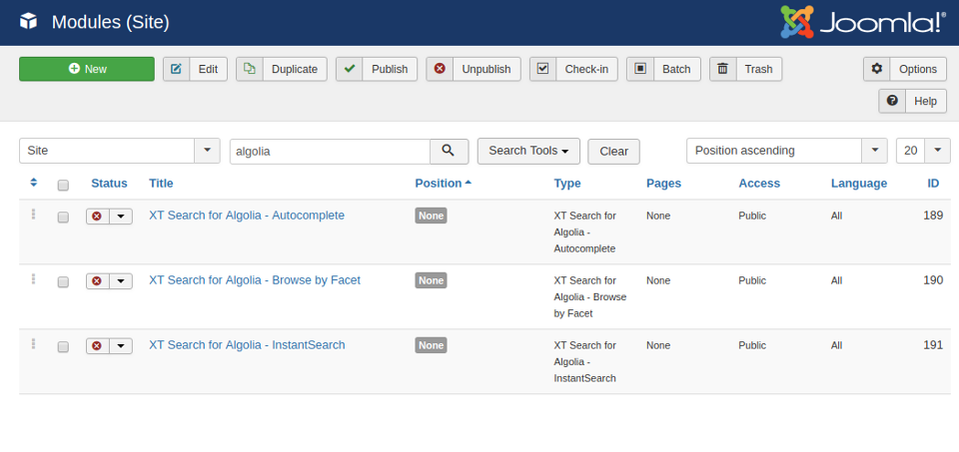Click the drag handle for InstantSearch row
Viewport: 959px width, 452px height.
pyautogui.click(x=33, y=343)
